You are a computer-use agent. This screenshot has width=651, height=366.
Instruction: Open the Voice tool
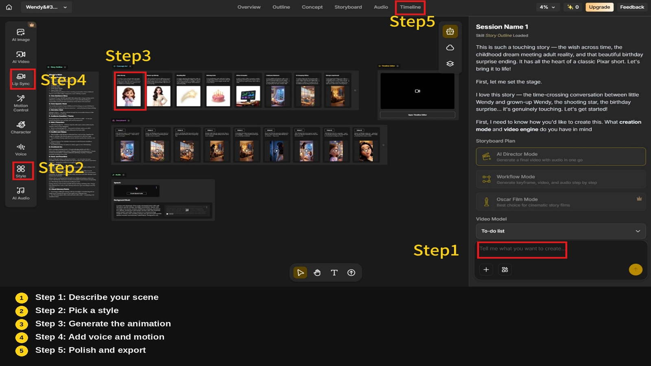click(x=21, y=150)
